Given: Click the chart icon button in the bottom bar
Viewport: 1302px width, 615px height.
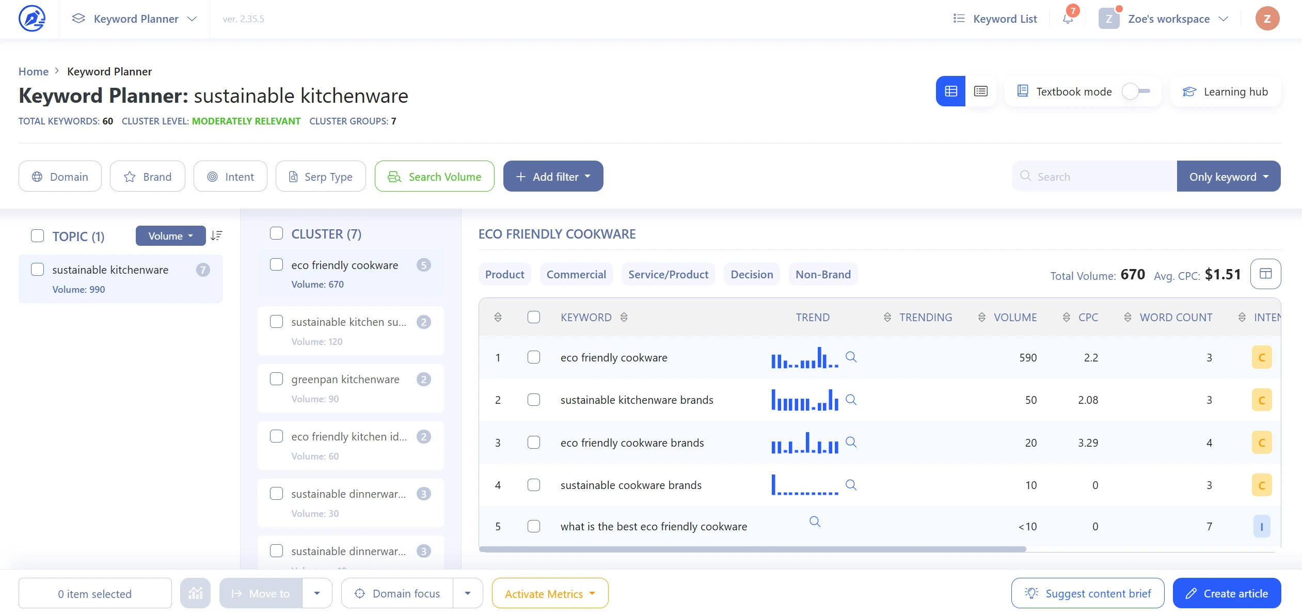Looking at the screenshot, I should tap(195, 593).
